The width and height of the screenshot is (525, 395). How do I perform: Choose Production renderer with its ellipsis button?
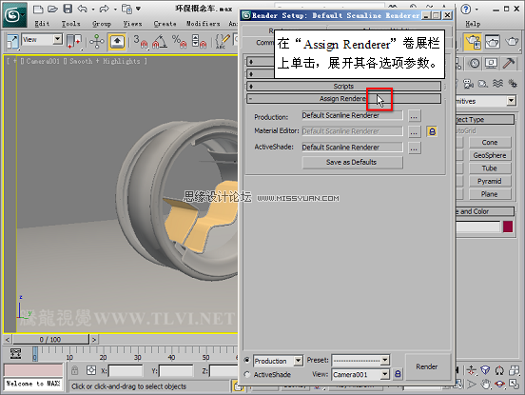coord(414,116)
